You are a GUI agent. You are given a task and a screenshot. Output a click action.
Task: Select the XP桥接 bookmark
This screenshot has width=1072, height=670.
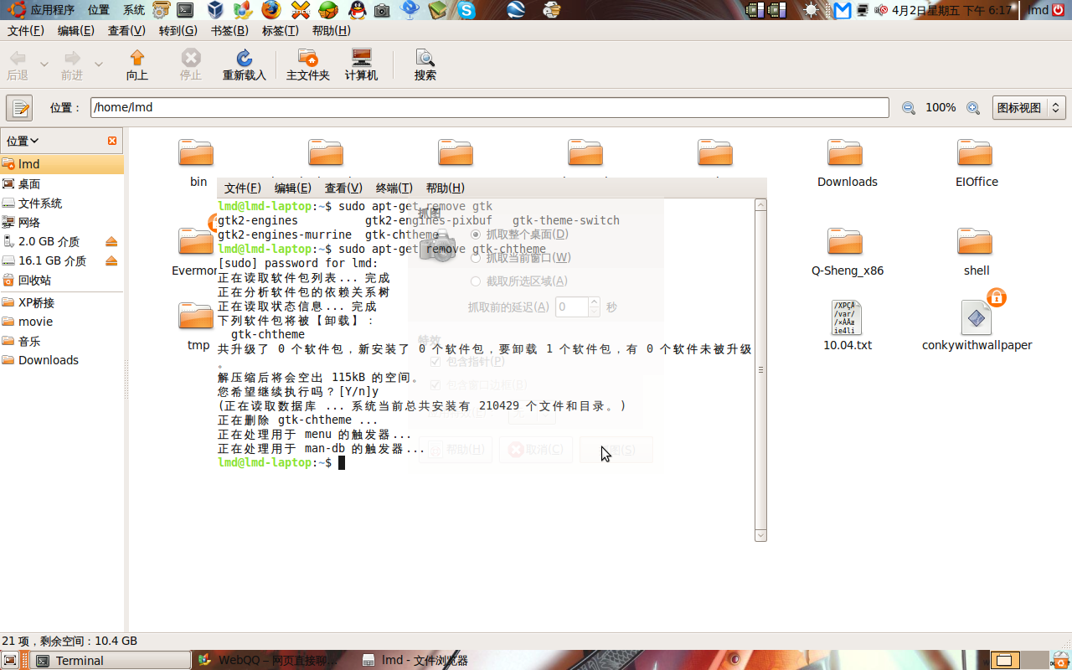pos(62,302)
